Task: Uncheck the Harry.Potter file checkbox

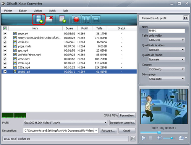Action: click(5, 38)
